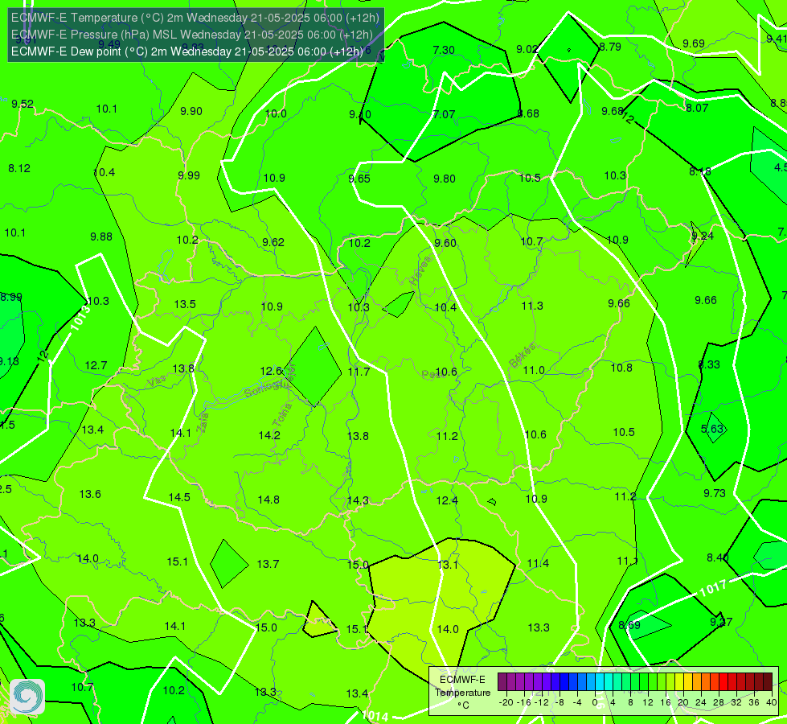Click the 5.63 temperature value
This screenshot has height=724, width=787.
coord(712,429)
